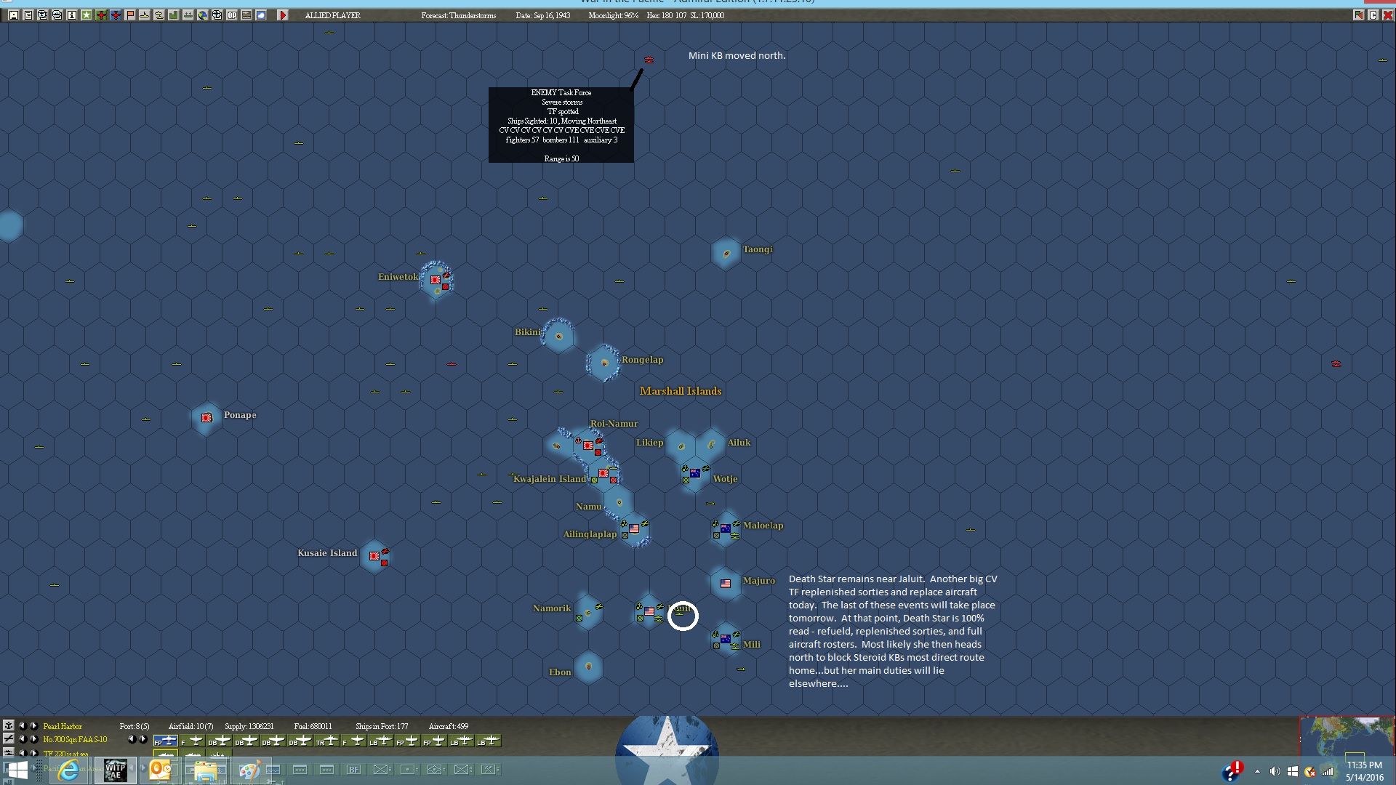Select the Eniwetok base hex
The height and width of the screenshot is (785, 1396).
pyautogui.click(x=436, y=280)
